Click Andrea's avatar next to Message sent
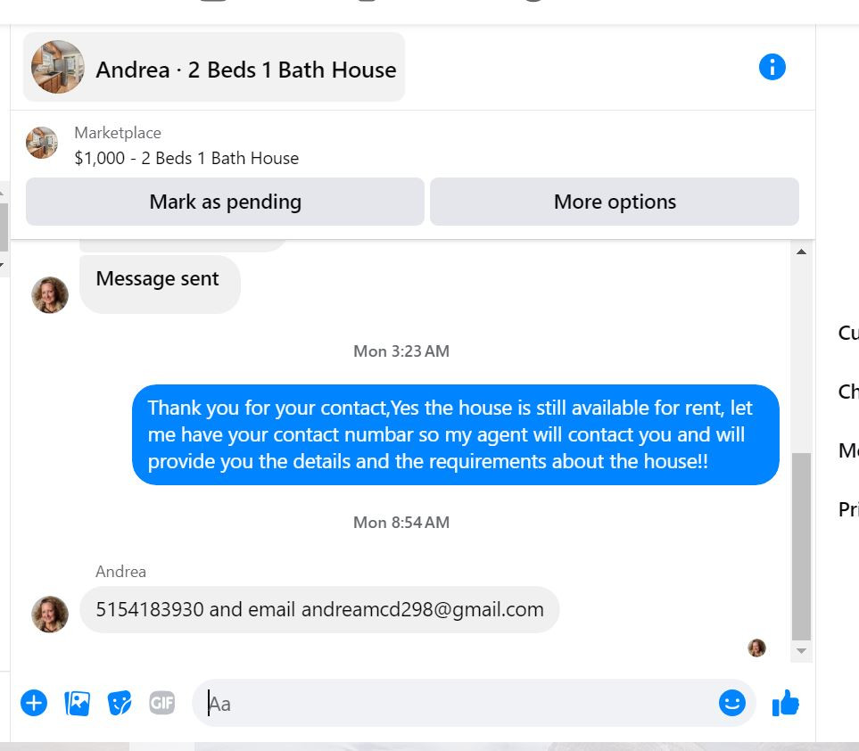This screenshot has height=751, width=859. [x=50, y=294]
